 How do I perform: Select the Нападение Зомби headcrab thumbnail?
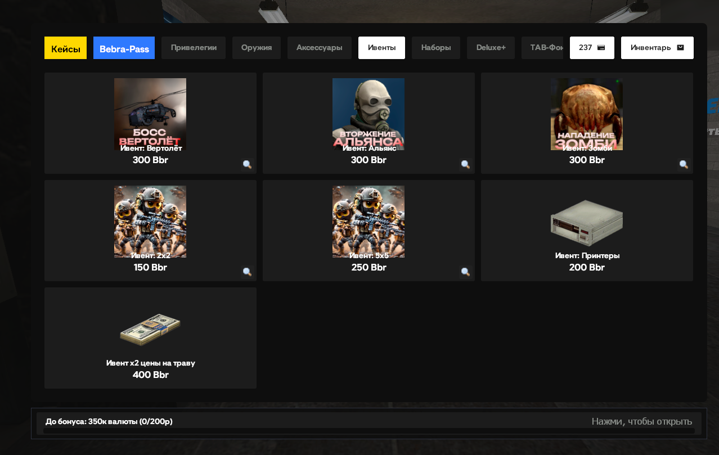587,114
